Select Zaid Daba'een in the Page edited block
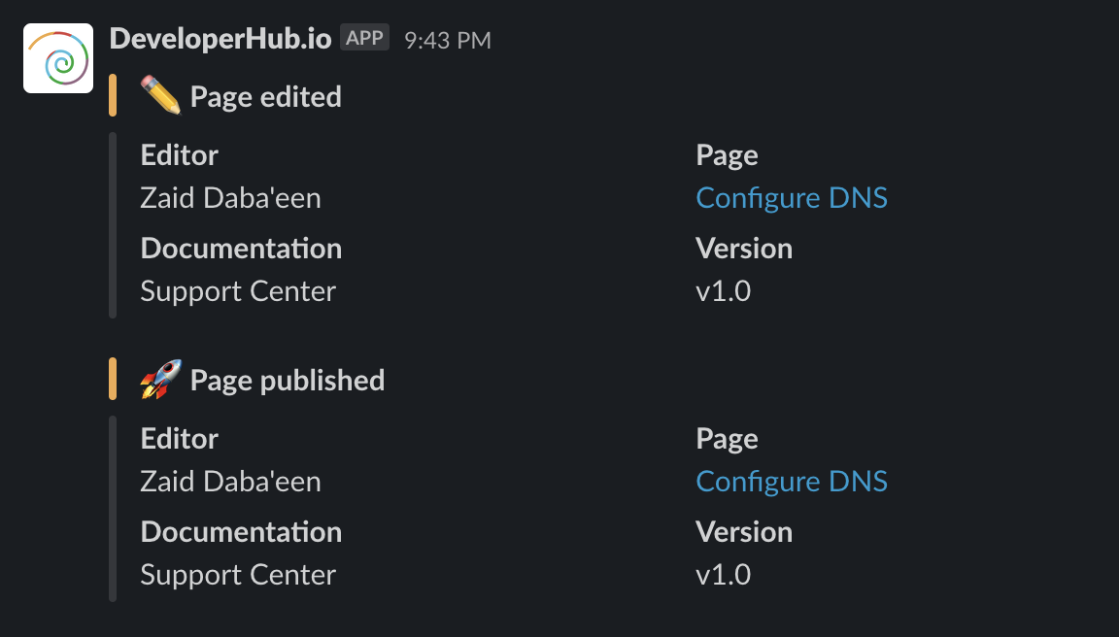This screenshot has height=637, width=1119. pyautogui.click(x=230, y=197)
